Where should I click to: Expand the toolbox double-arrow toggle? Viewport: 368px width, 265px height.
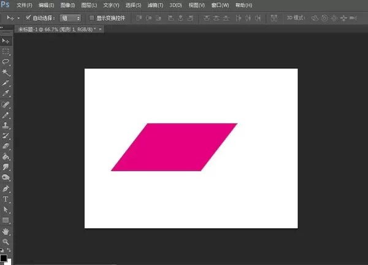pyautogui.click(x=1, y=27)
